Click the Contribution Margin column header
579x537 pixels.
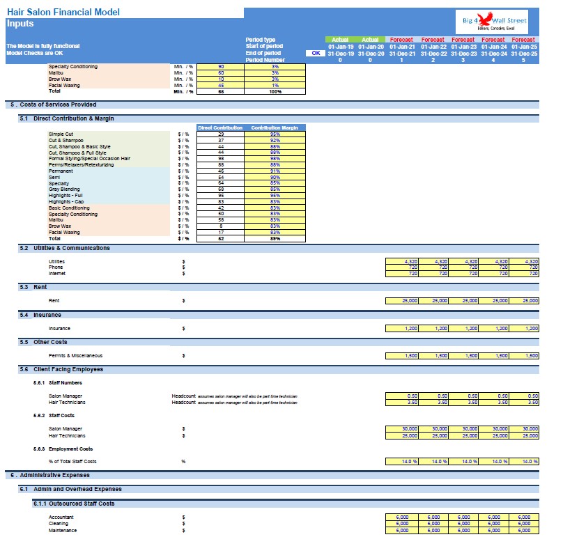click(275, 127)
